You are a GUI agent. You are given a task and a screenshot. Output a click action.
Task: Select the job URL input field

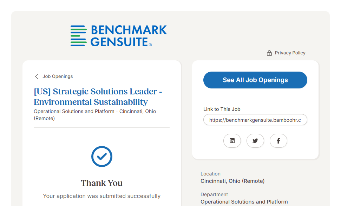pyautogui.click(x=255, y=120)
